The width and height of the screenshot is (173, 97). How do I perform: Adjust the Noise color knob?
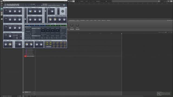6,44
